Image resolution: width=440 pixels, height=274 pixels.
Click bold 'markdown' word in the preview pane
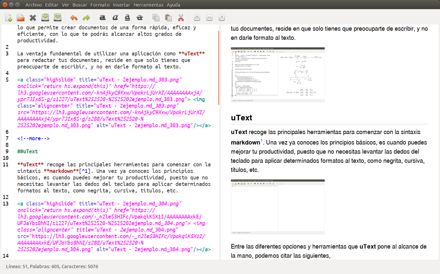[x=245, y=143]
